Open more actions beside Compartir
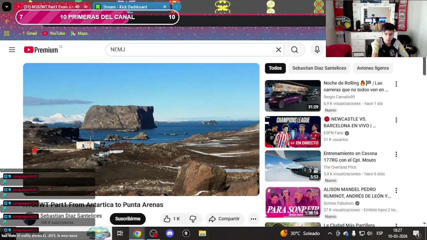 [x=254, y=219]
